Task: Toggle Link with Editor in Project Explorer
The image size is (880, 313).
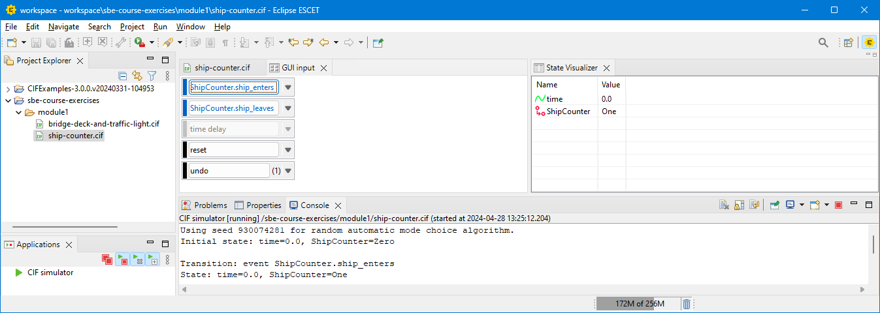Action: (x=137, y=76)
